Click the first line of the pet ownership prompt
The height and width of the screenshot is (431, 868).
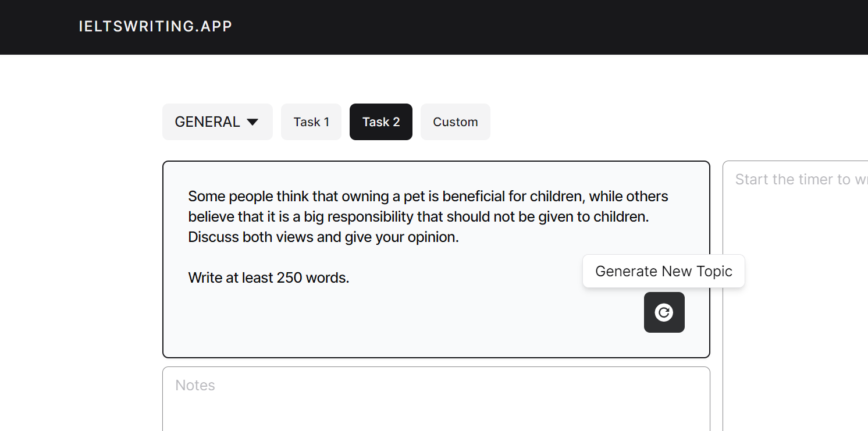428,196
